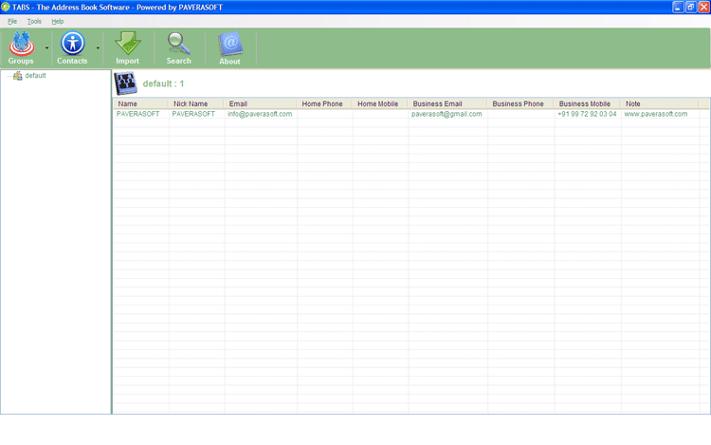Minimize the TABS window

click(678, 7)
